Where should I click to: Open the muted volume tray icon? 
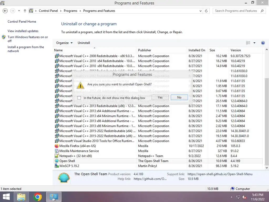pos(244,197)
